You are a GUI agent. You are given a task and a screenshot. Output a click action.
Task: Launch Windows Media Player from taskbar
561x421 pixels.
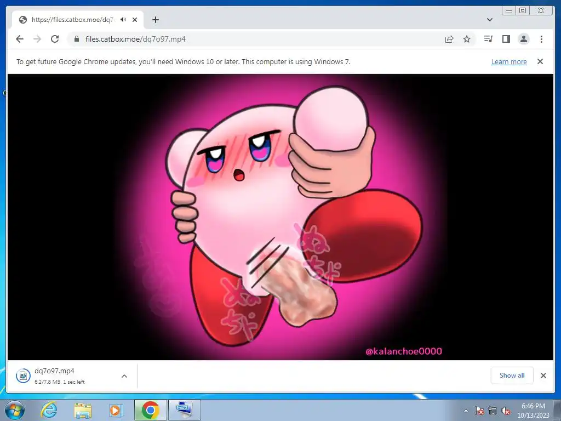pyautogui.click(x=116, y=410)
